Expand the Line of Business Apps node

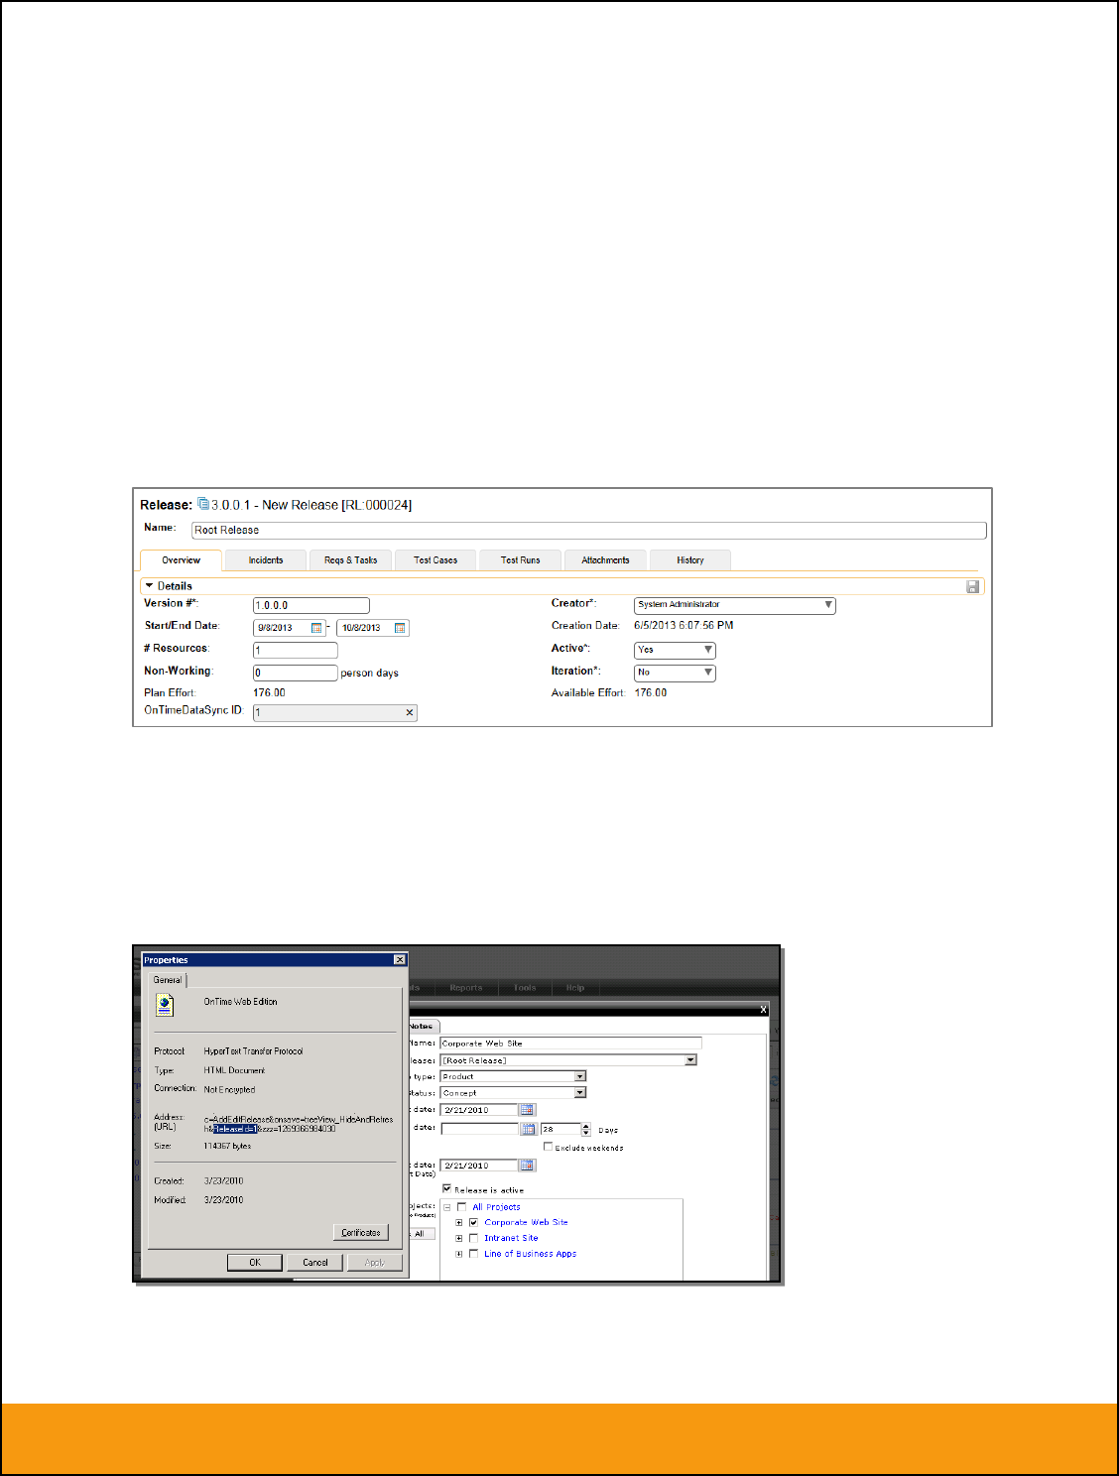(x=459, y=1254)
